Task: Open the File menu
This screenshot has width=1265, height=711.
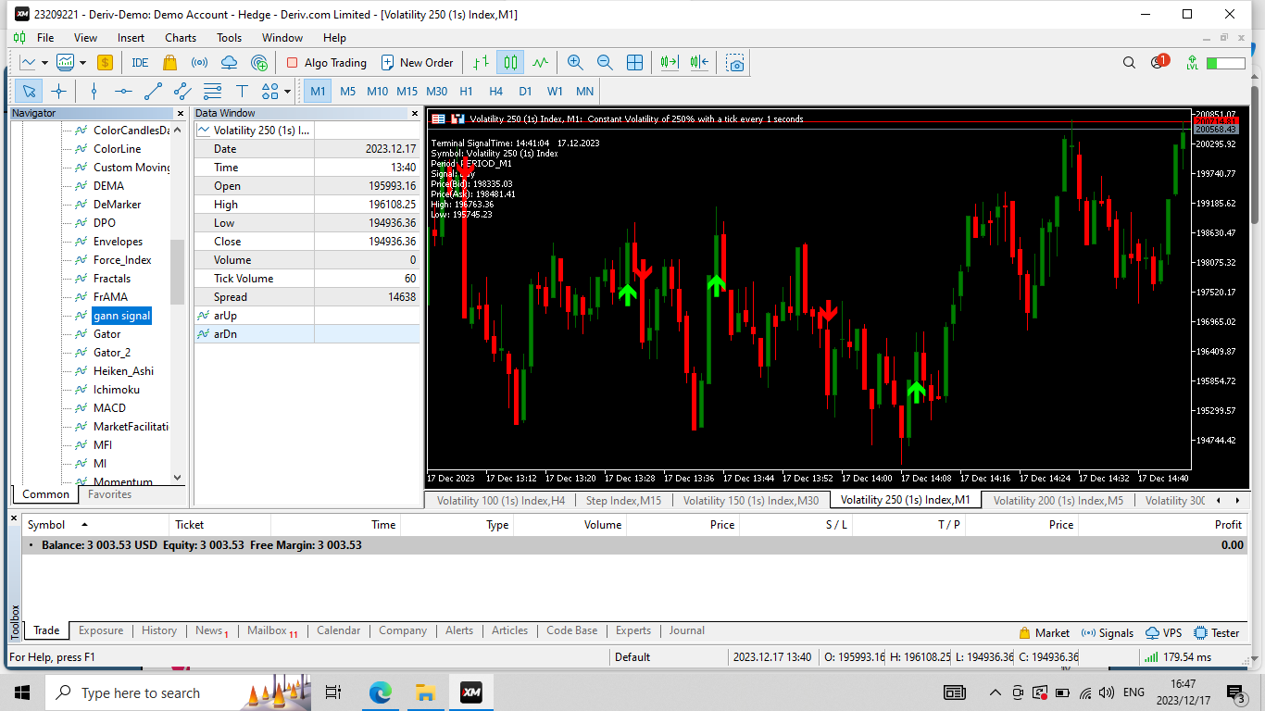Action: click(x=45, y=38)
